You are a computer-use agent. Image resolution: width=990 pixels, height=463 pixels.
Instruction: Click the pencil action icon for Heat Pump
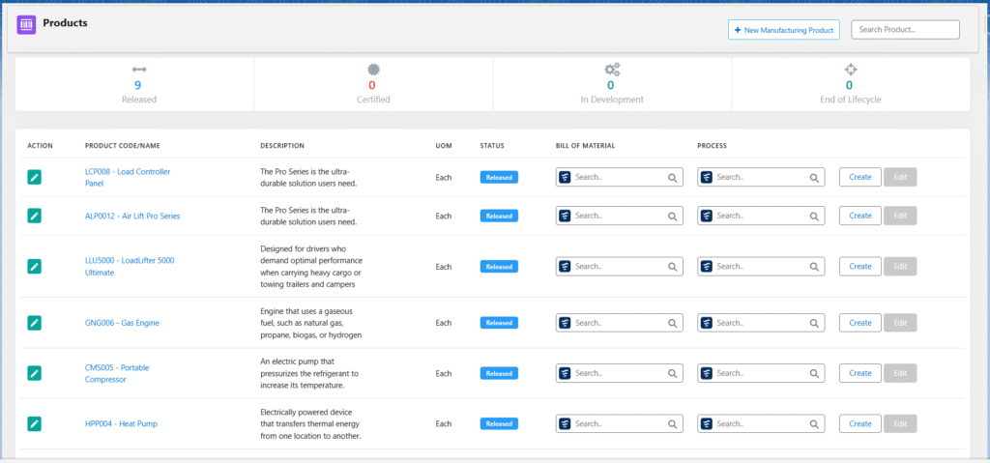tap(35, 423)
